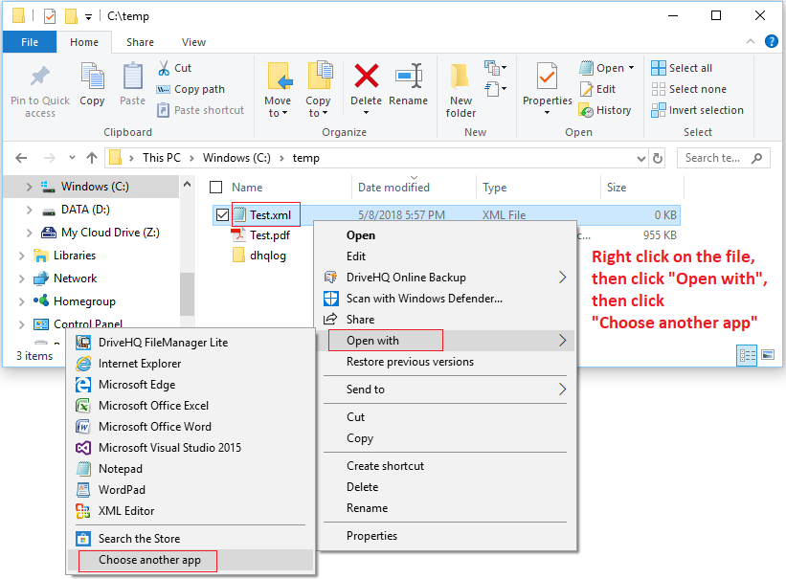Choose Microsoft Office Excel in the submenu
The image size is (786, 579).
click(x=153, y=406)
